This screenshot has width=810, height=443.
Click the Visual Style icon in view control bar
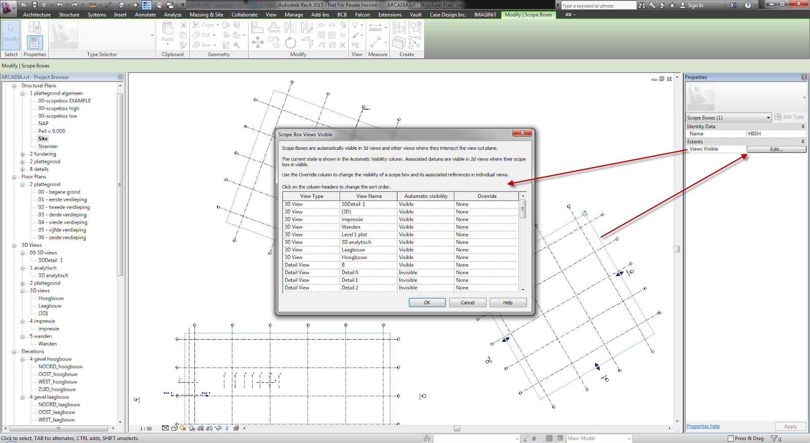(x=174, y=428)
